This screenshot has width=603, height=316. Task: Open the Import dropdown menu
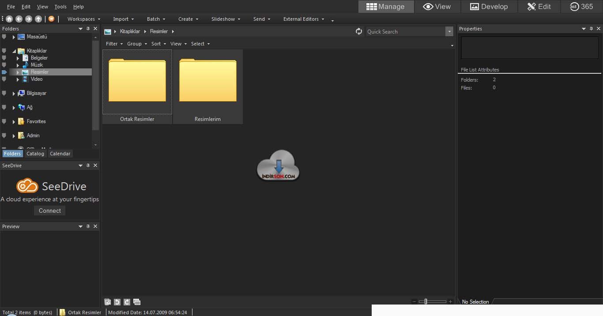click(x=123, y=19)
